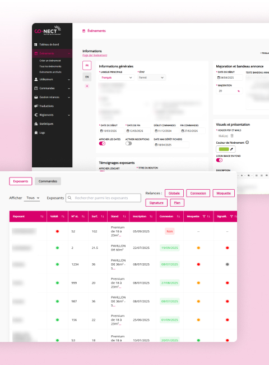The image size is (269, 365).
Task: Click the eyedropper icon in color picker
Action: (231, 149)
